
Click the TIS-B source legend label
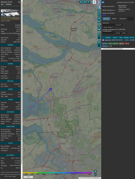[127, 44]
